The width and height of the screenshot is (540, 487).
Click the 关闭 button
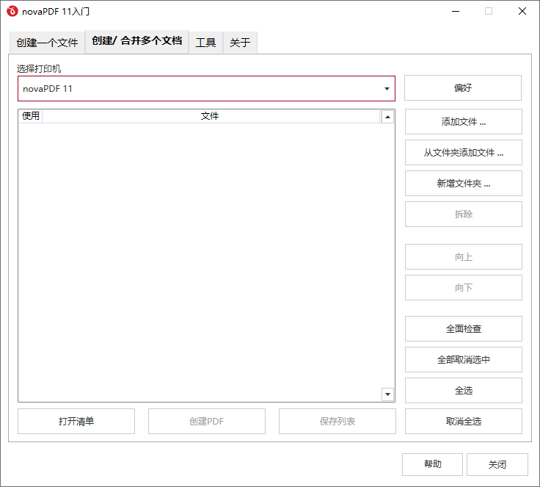click(497, 464)
